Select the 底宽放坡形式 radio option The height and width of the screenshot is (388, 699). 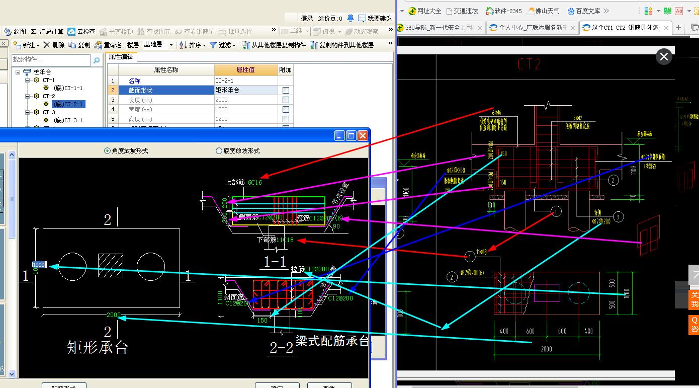click(237, 150)
